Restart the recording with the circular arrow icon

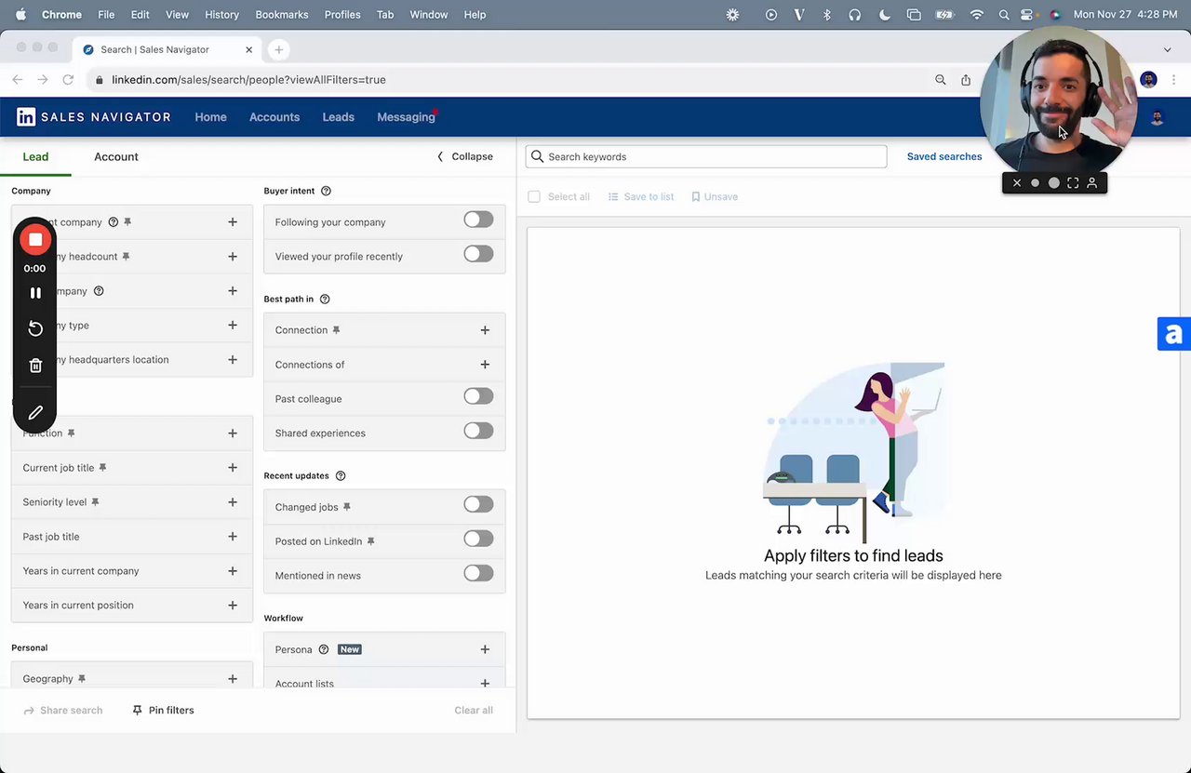(35, 328)
